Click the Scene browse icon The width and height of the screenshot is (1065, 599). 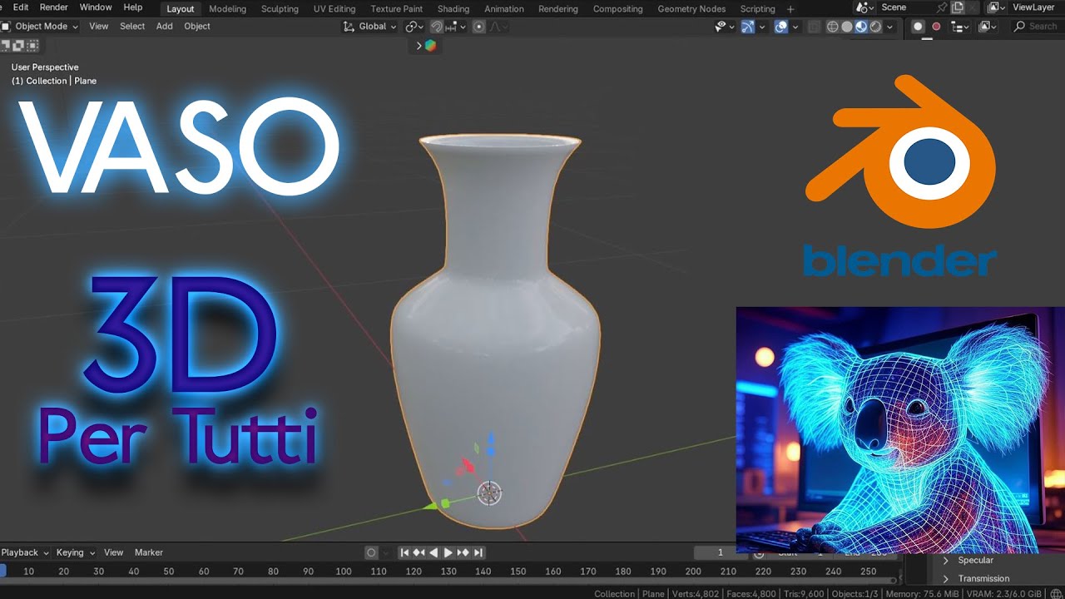(864, 7)
